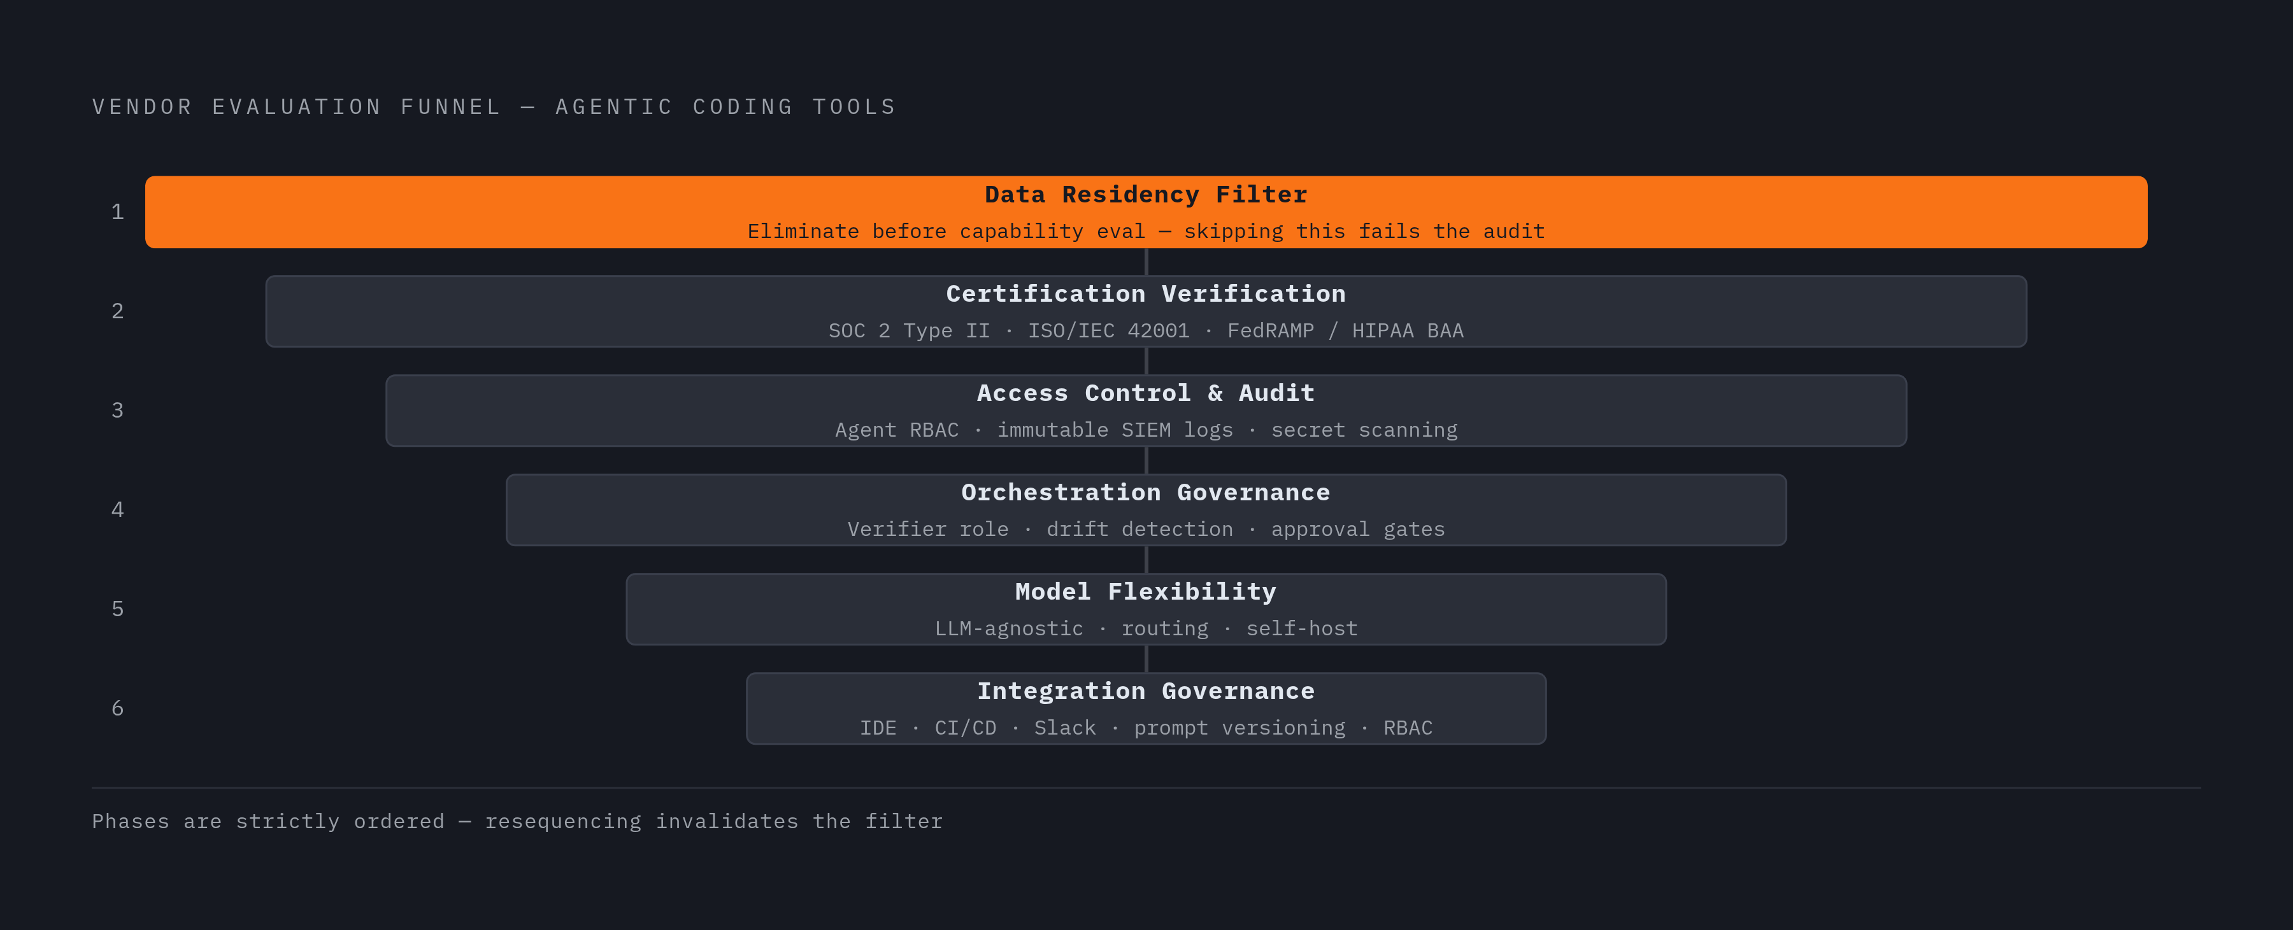Click phase number 1 label
This screenshot has height=930, width=2293.
(x=117, y=212)
